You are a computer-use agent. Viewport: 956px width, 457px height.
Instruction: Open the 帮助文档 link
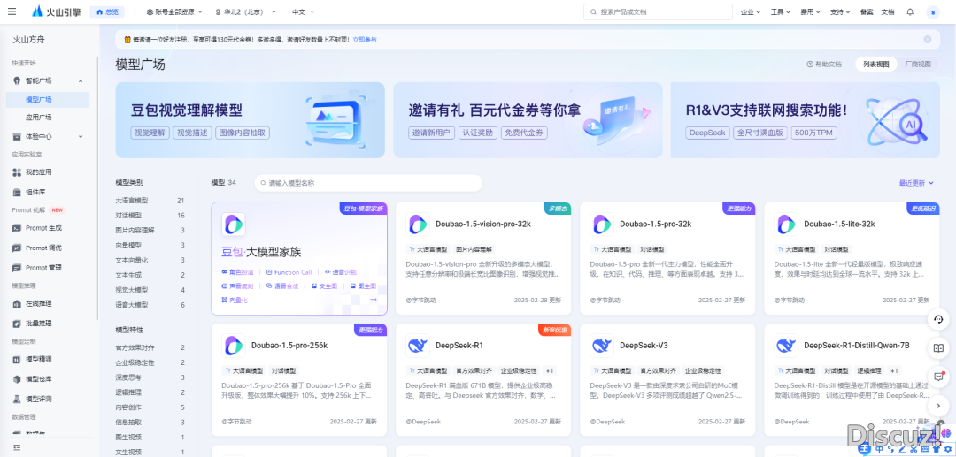click(x=824, y=64)
